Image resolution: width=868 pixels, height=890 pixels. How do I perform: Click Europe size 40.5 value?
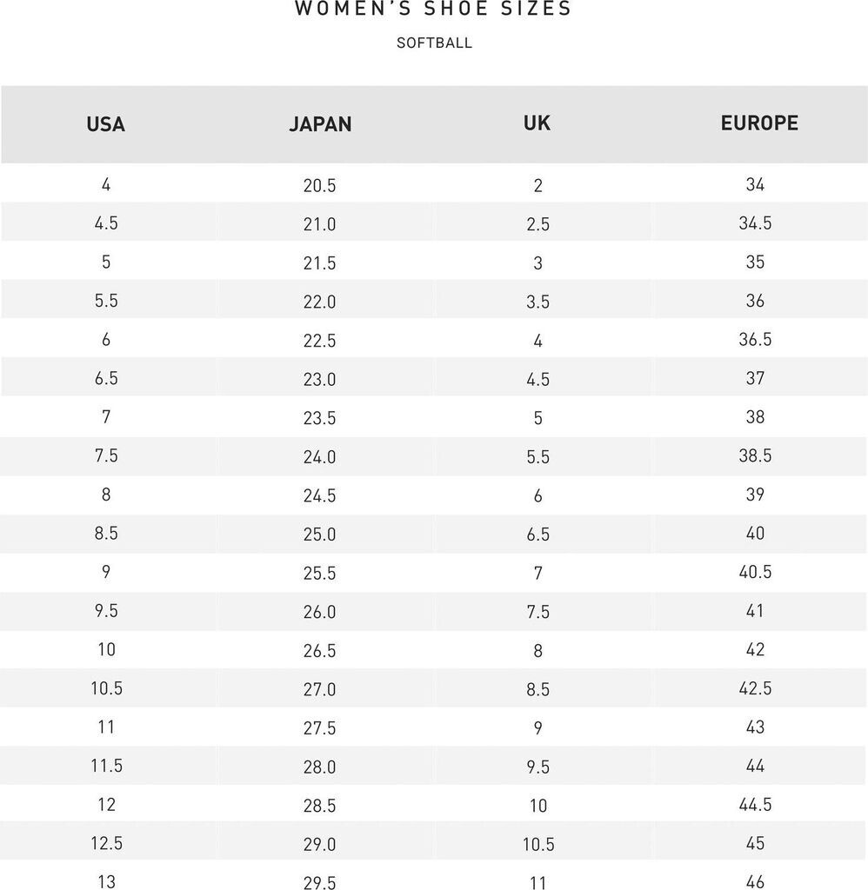click(x=755, y=572)
